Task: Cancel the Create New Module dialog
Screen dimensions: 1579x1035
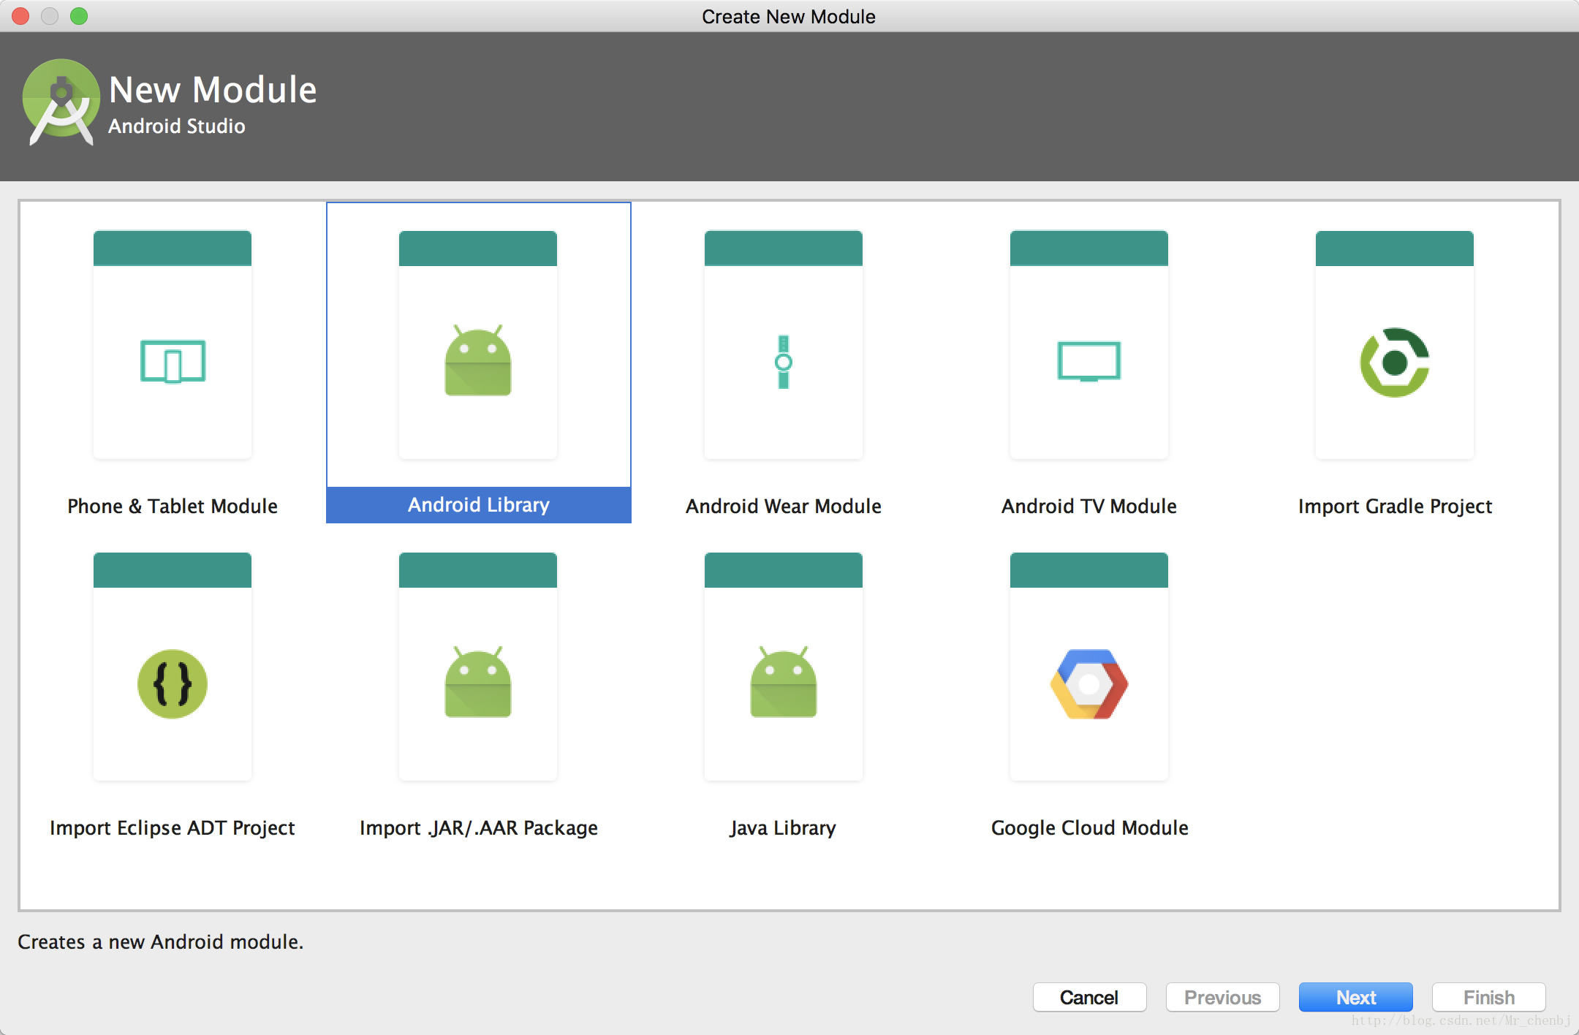Action: click(x=1089, y=997)
